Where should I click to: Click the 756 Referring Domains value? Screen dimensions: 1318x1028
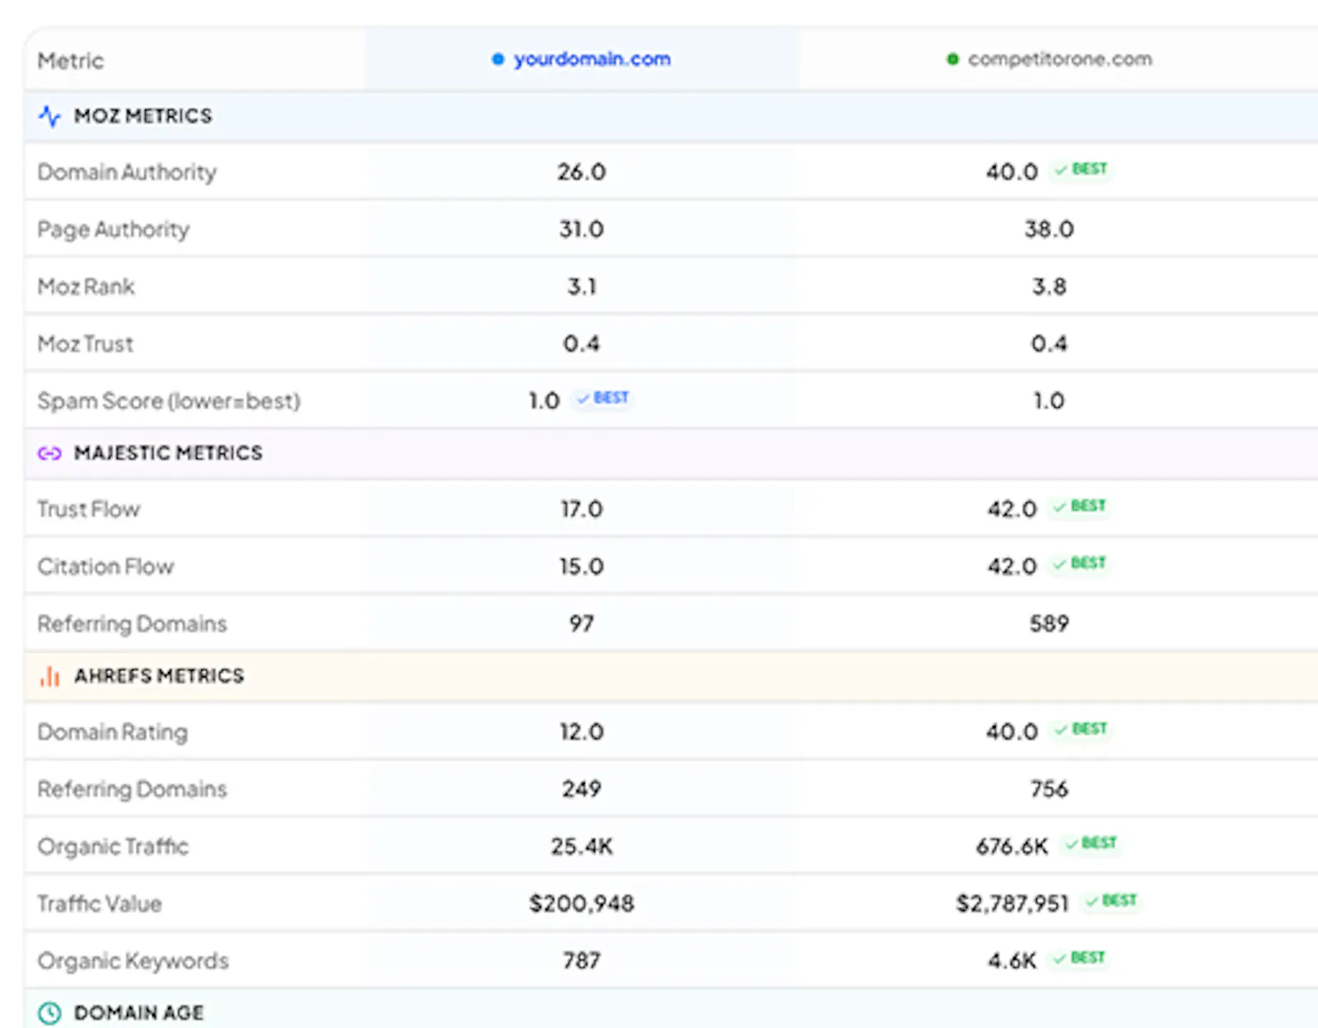click(1049, 790)
